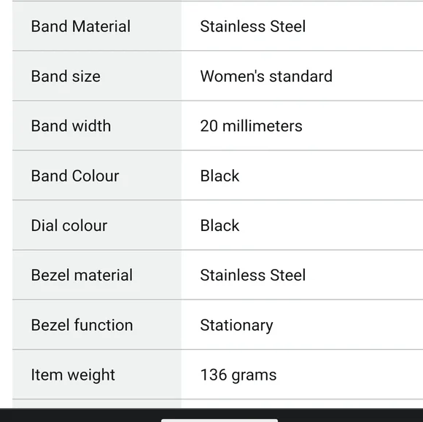
Task: Tap the partially visible row below Item weight
Action: pyautogui.click(x=218, y=404)
